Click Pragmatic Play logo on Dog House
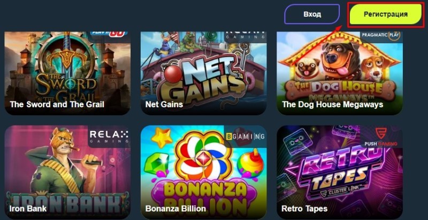This screenshot has width=428, height=220. tap(381, 36)
